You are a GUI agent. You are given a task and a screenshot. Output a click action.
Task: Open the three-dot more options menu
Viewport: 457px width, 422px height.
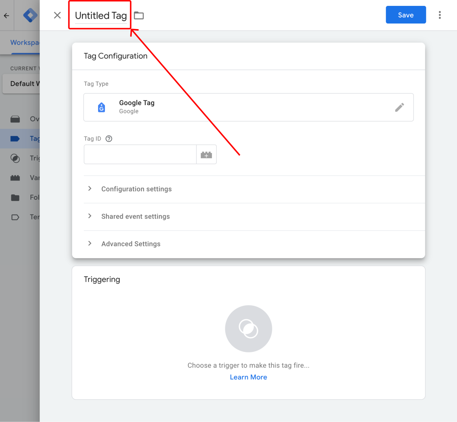pos(440,15)
